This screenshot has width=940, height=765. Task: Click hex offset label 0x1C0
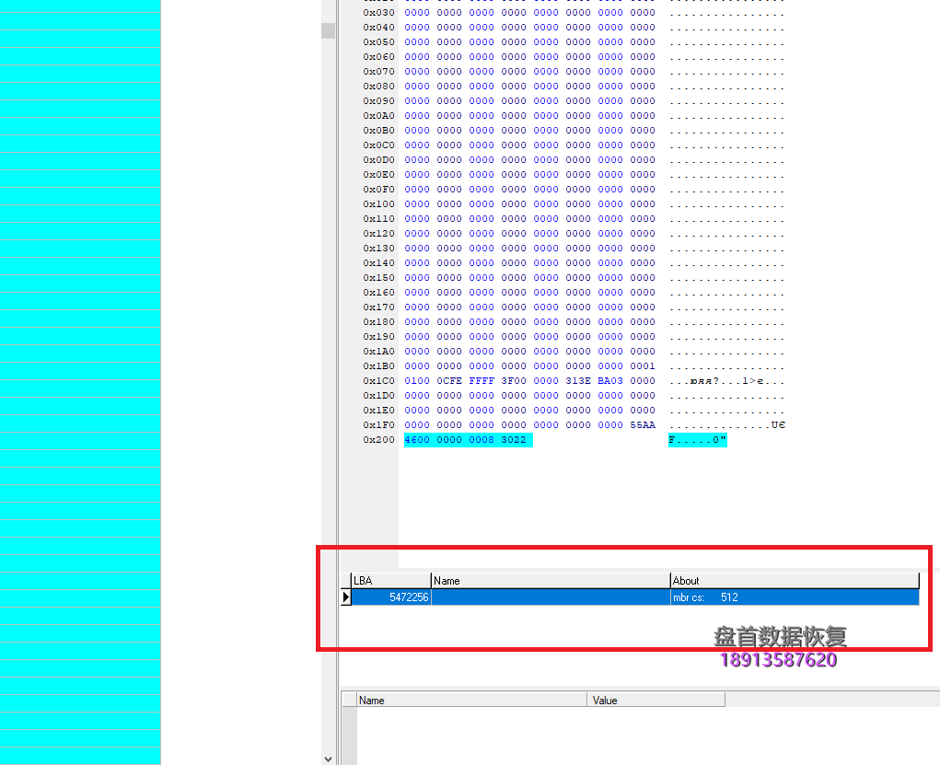pyautogui.click(x=378, y=381)
